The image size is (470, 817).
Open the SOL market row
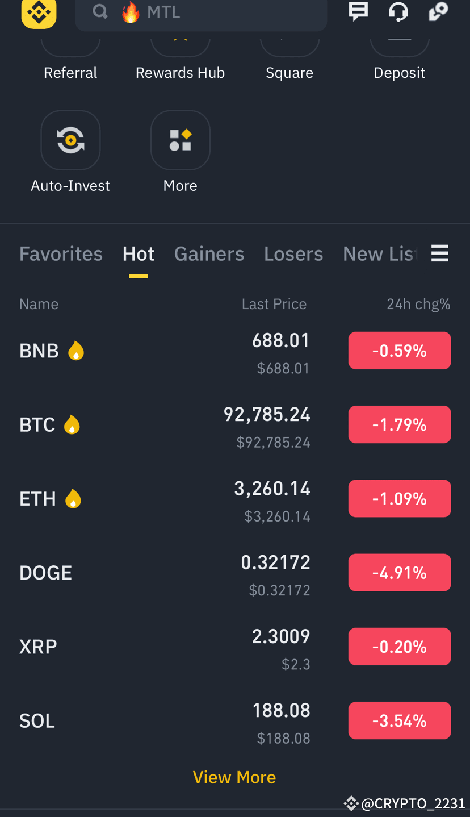click(x=235, y=721)
